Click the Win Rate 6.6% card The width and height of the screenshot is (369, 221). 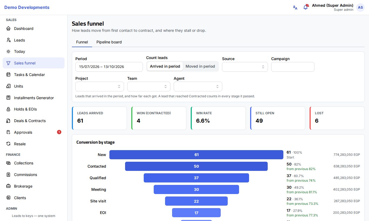218,118
